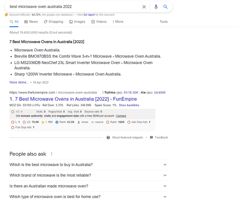Clear the search box with the X icon
The height and width of the screenshot is (200, 239).
pos(144,7)
